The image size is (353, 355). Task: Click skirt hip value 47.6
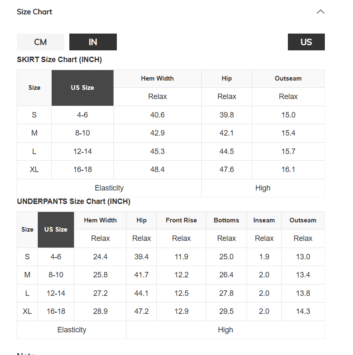pos(227,170)
